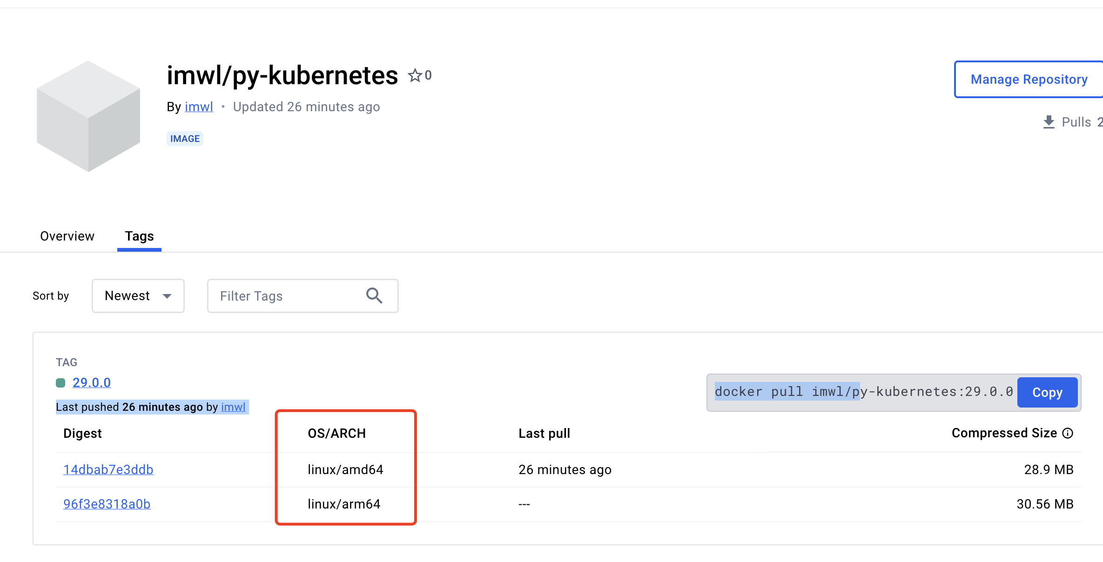The image size is (1103, 562).
Task: Open the imwl author link under title
Action: tap(199, 107)
